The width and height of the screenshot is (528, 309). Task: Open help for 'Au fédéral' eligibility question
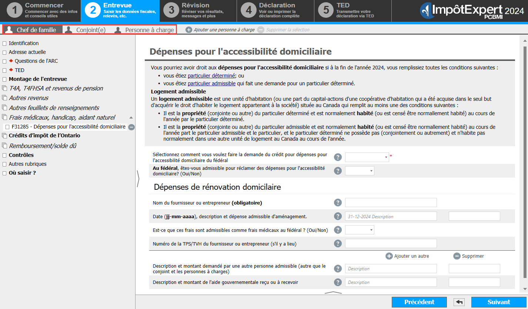338,171
